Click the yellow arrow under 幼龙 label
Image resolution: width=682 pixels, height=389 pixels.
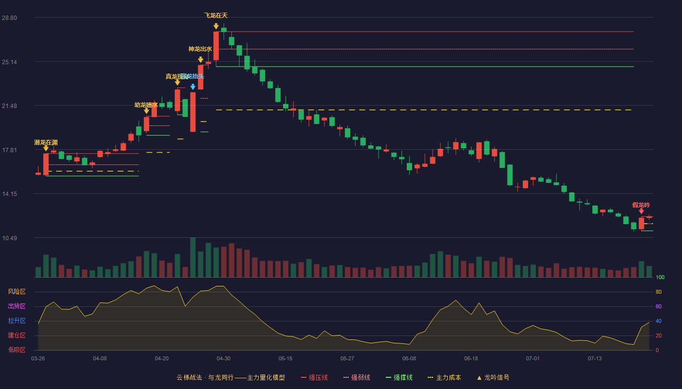[146, 111]
